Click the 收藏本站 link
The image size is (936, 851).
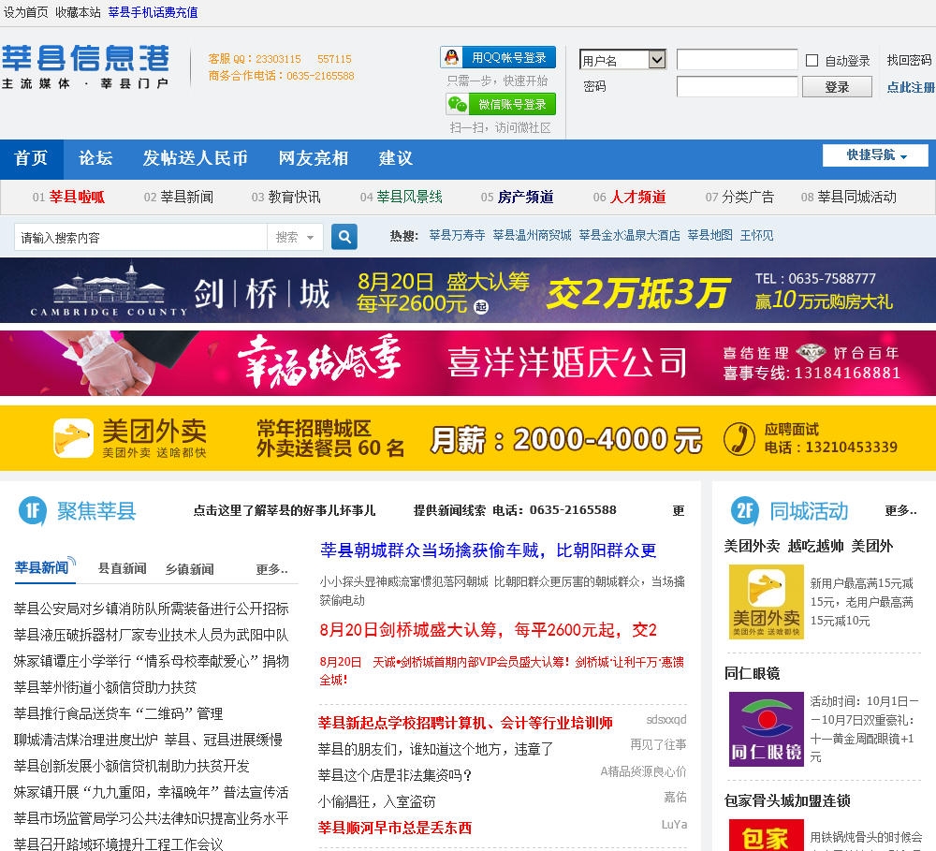coord(79,12)
